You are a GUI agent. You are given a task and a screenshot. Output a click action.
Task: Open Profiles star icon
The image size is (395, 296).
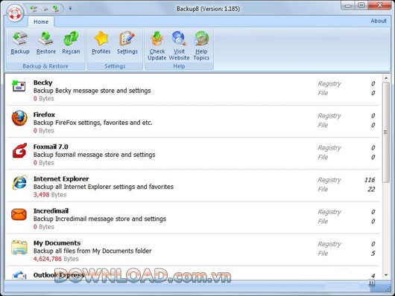pos(101,39)
